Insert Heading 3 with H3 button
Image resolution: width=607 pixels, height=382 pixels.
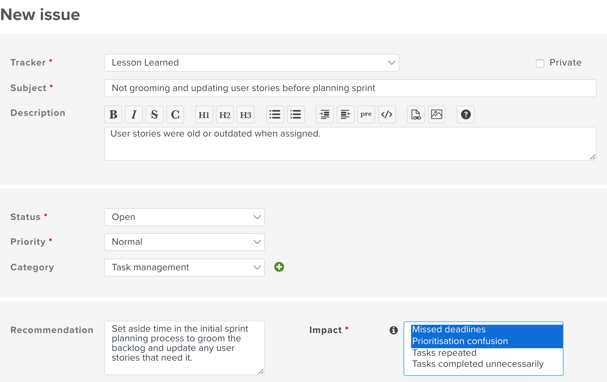pos(246,114)
